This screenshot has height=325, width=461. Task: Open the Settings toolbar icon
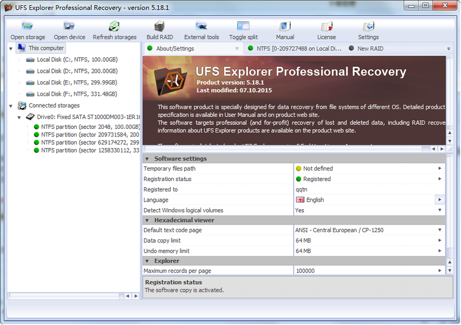click(368, 27)
